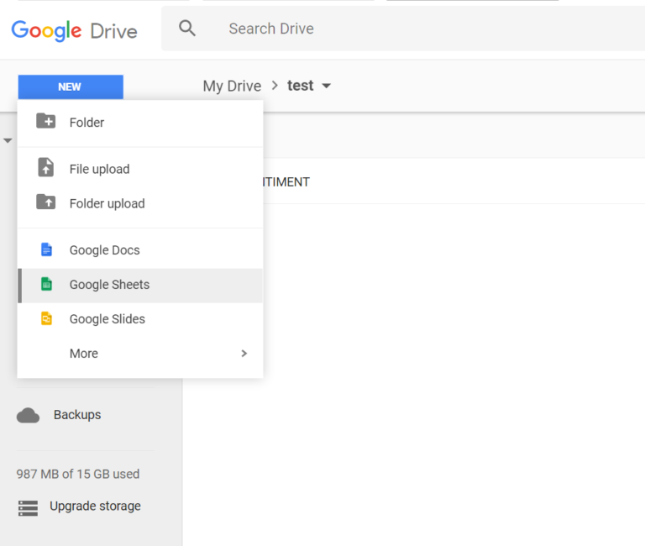Click the Backups cloud icon

click(x=29, y=415)
